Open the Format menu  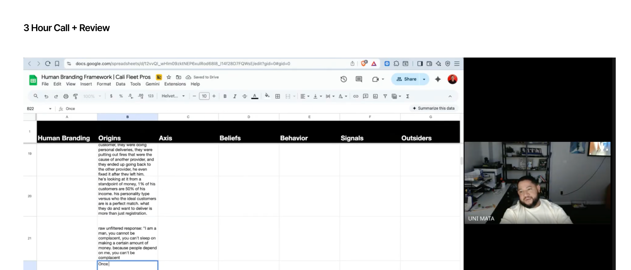(x=104, y=84)
